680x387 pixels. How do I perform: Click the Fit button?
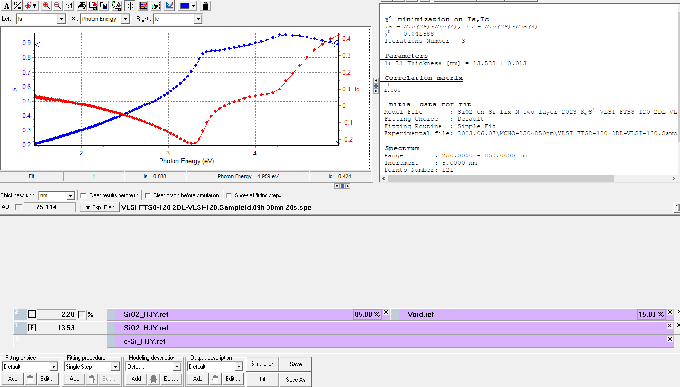click(x=263, y=379)
